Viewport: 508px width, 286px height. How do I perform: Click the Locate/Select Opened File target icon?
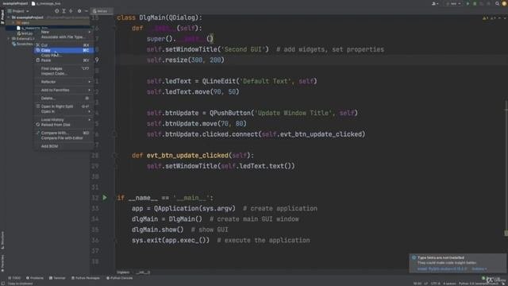coord(57,11)
